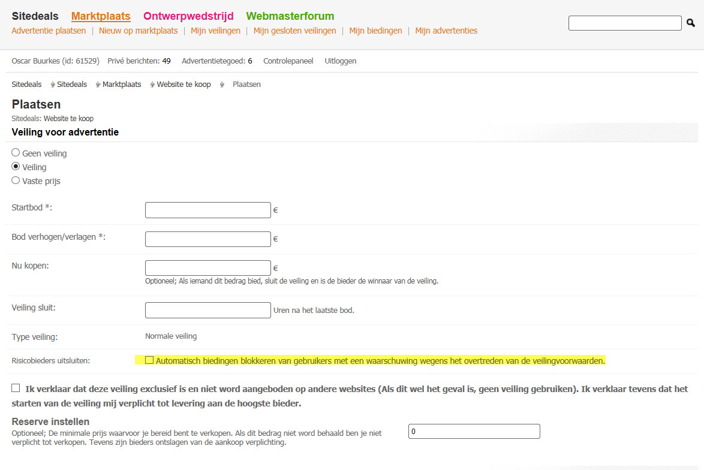
Task: Open the Sitedeals header tab
Action: (35, 16)
